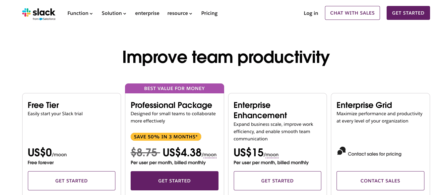
Task: Click the Slack logo in the header
Action: click(38, 13)
